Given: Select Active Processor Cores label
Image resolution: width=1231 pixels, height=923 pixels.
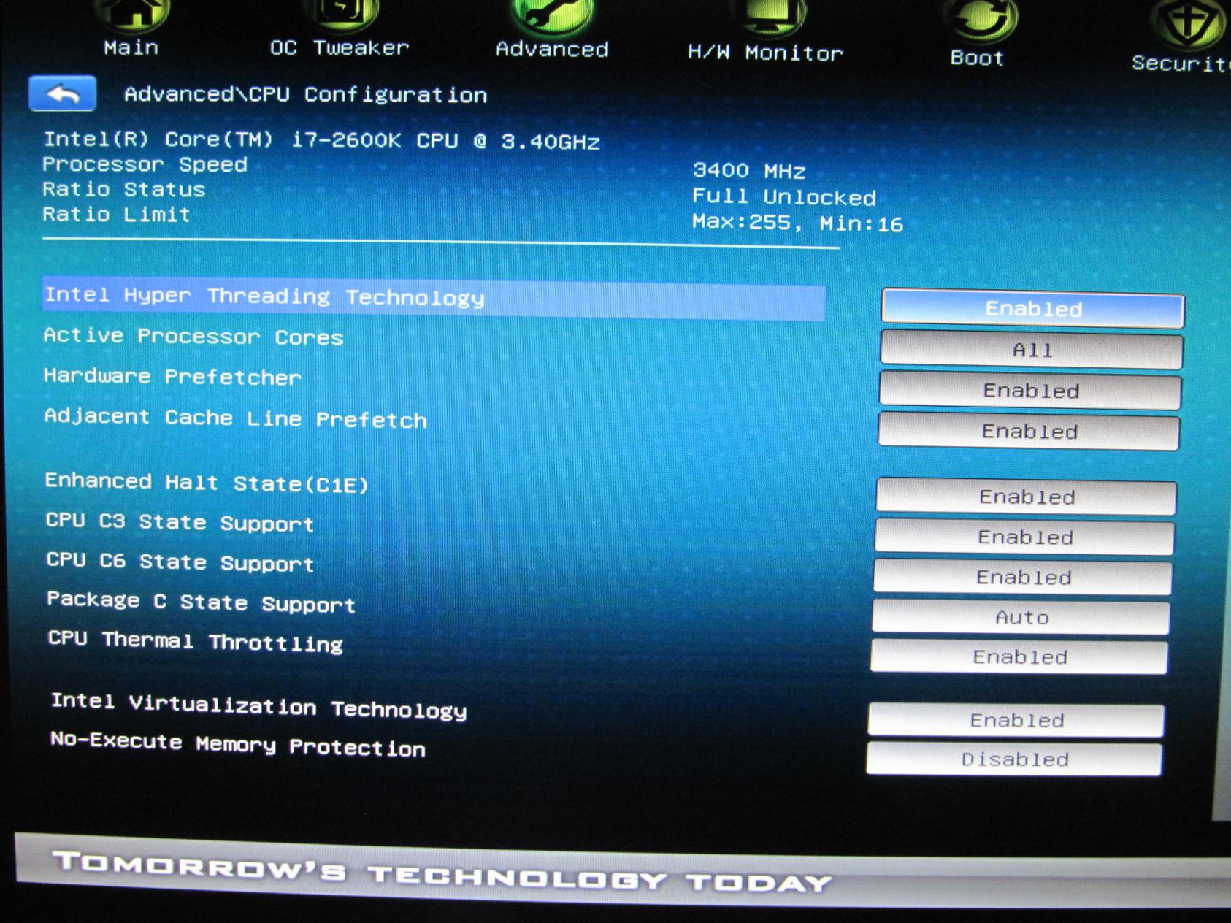Looking at the screenshot, I should [193, 336].
